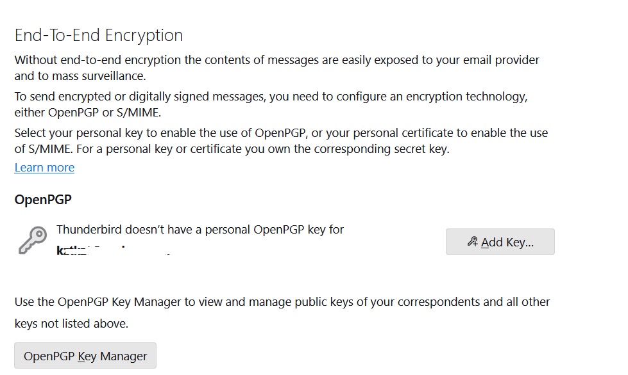This screenshot has width=628, height=375.
Task: Select the partially hidden bold email address
Action: pos(114,250)
